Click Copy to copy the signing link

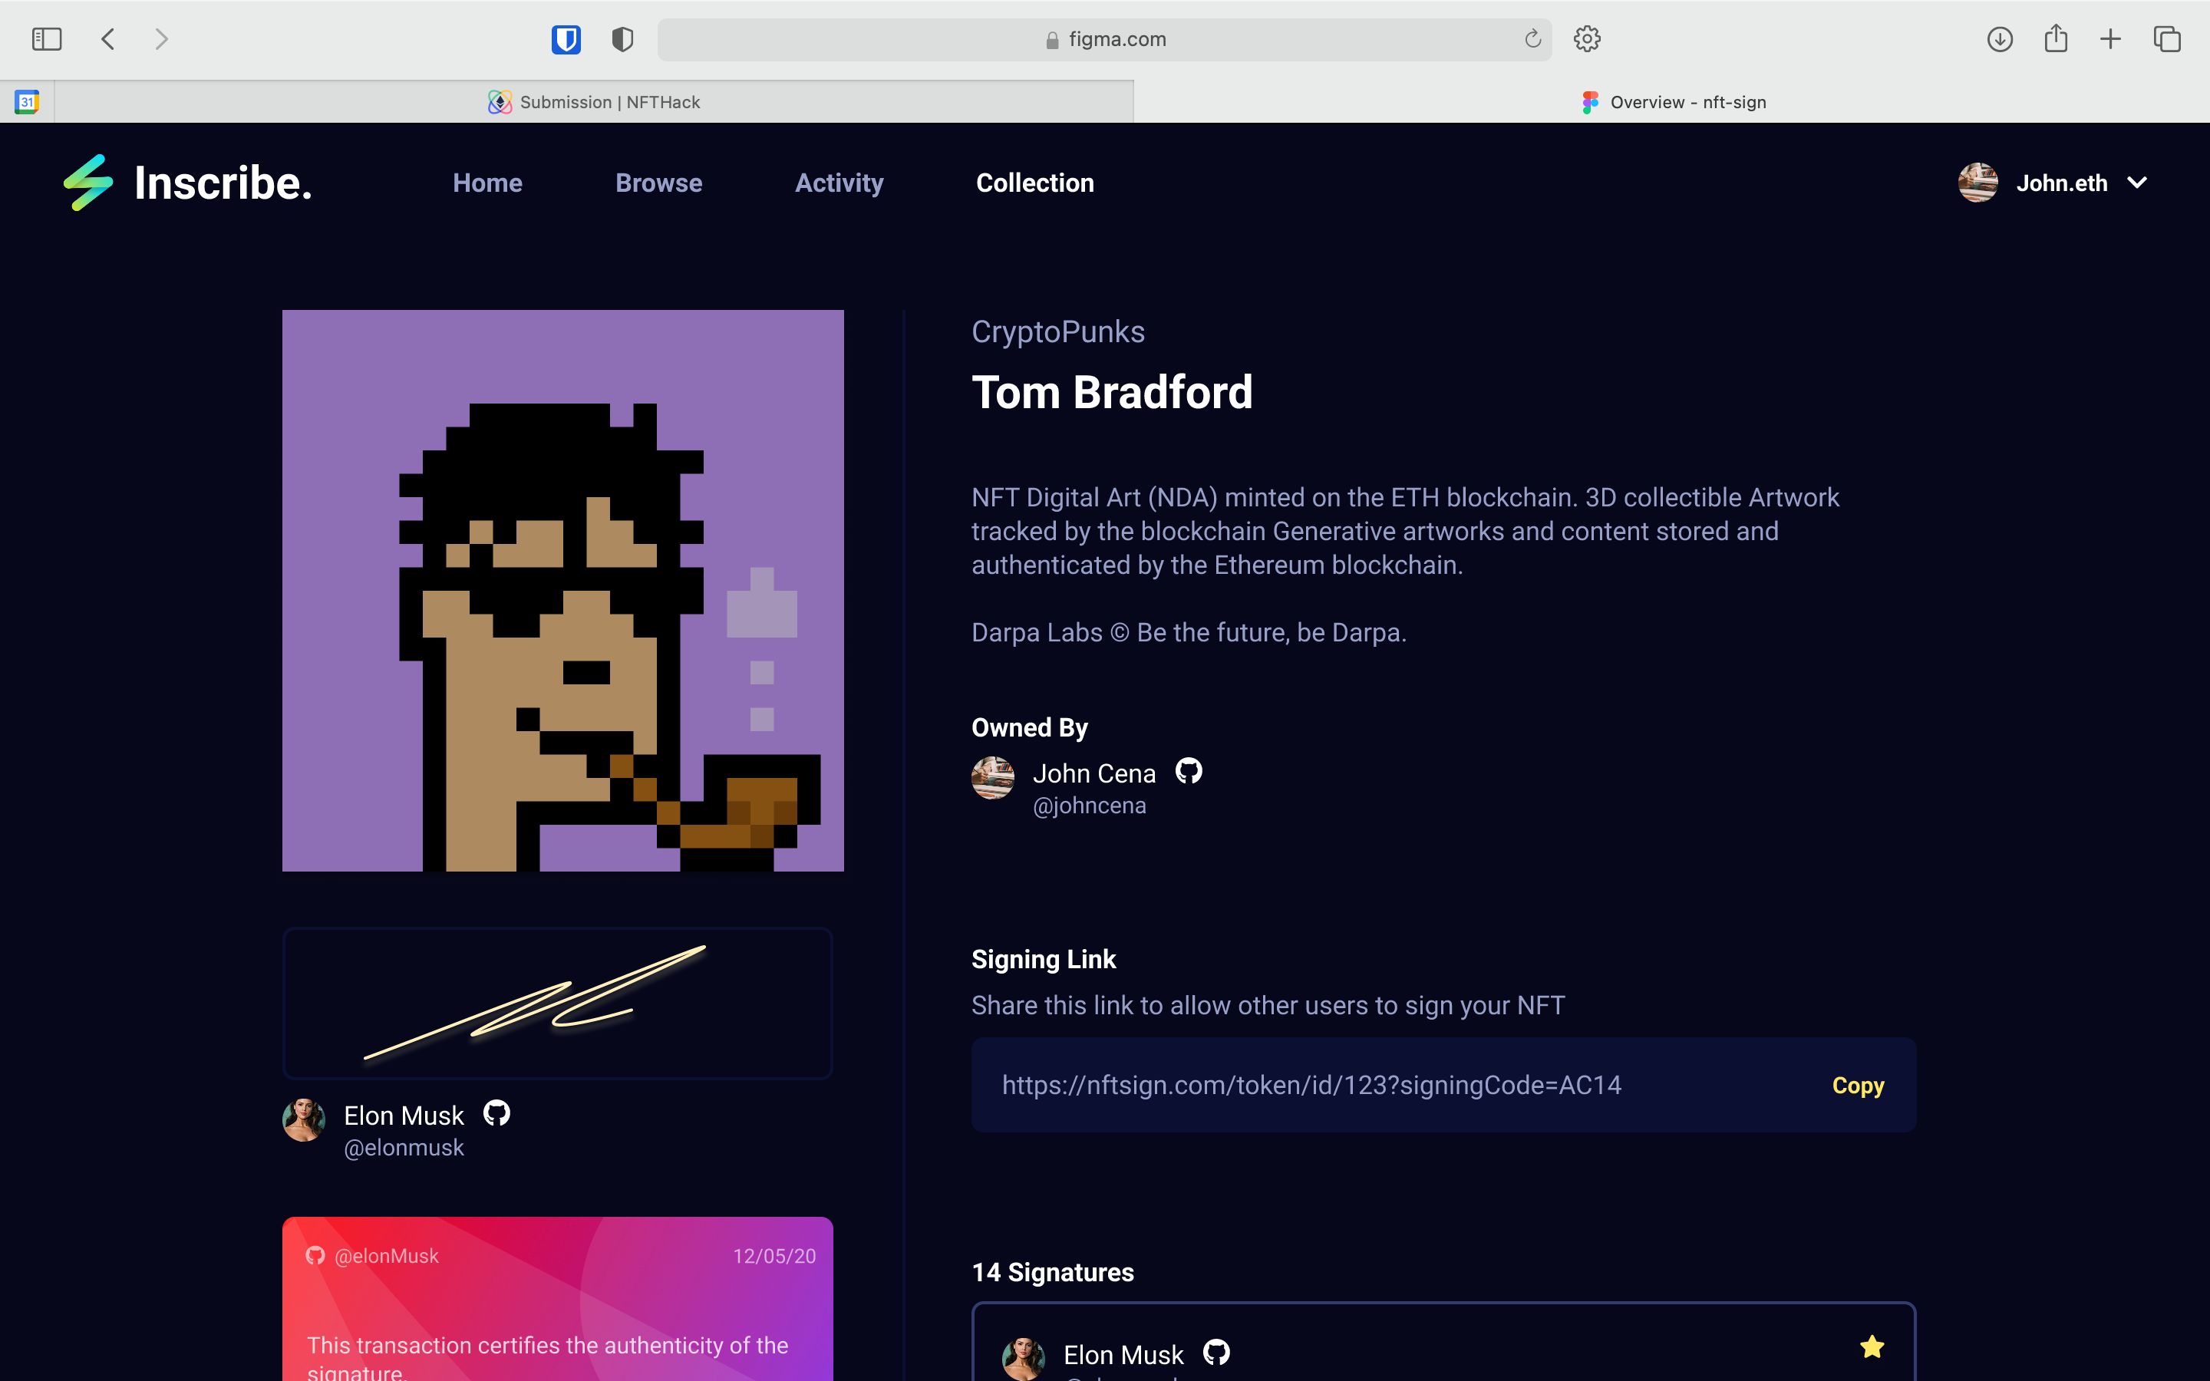pos(1859,1085)
